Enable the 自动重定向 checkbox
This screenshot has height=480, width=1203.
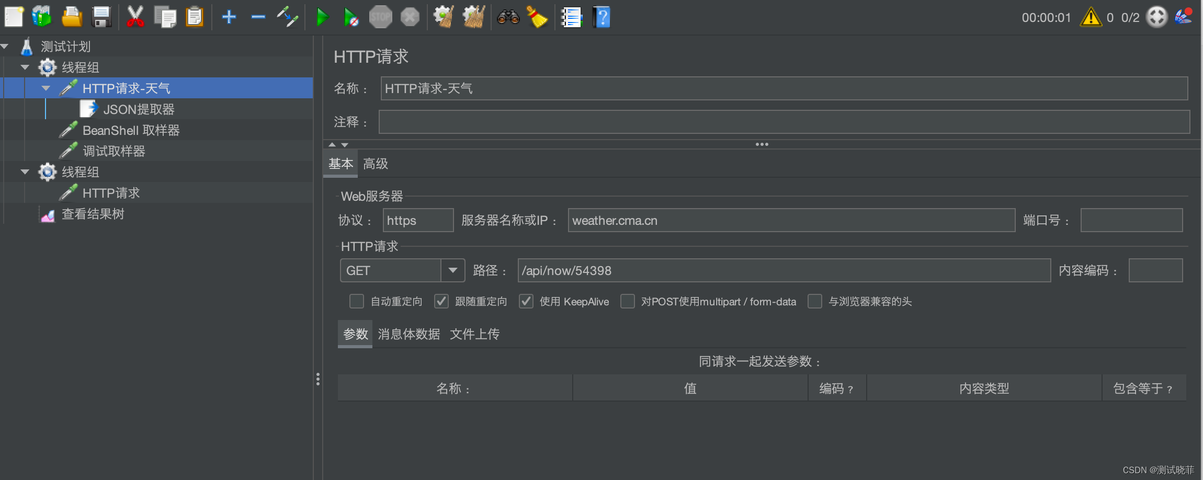[x=356, y=301]
